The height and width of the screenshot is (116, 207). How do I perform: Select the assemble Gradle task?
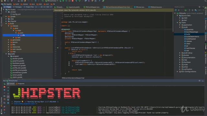(189, 30)
